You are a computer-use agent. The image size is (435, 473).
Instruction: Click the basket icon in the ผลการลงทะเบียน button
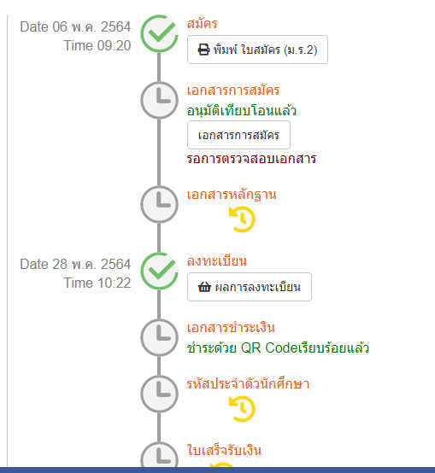pyautogui.click(x=204, y=287)
